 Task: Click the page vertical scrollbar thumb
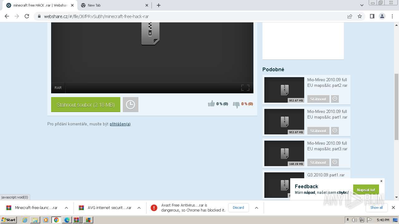(397, 107)
